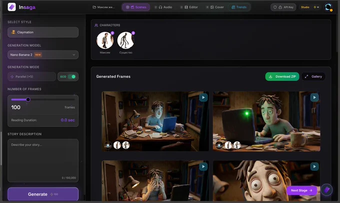Proceed with the Next Stage button

[x=301, y=191]
